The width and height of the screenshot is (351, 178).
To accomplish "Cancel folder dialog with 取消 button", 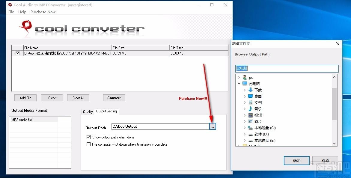I will tap(325, 161).
